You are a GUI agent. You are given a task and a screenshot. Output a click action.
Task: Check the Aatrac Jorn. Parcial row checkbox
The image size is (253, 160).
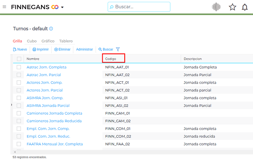[x=19, y=75]
